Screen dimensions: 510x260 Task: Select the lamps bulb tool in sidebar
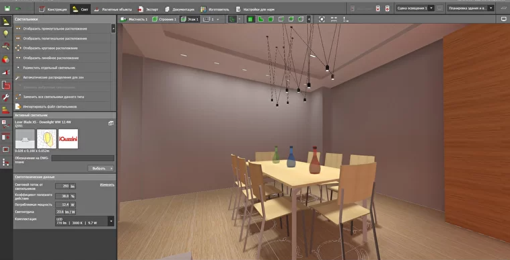(x=6, y=34)
